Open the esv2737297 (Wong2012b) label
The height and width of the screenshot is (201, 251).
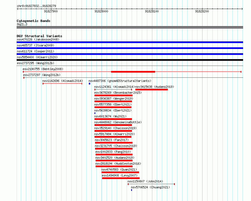coord(42,75)
